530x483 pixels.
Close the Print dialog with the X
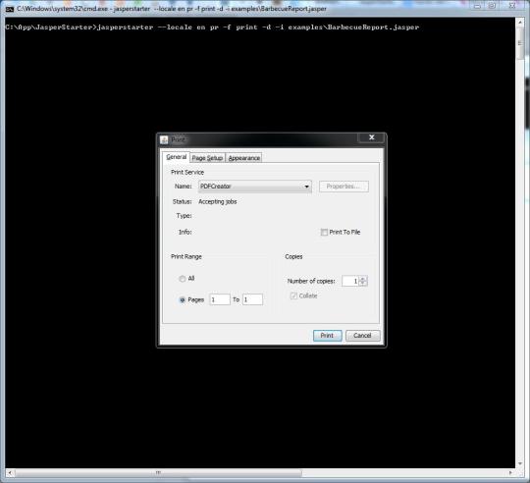pos(371,137)
